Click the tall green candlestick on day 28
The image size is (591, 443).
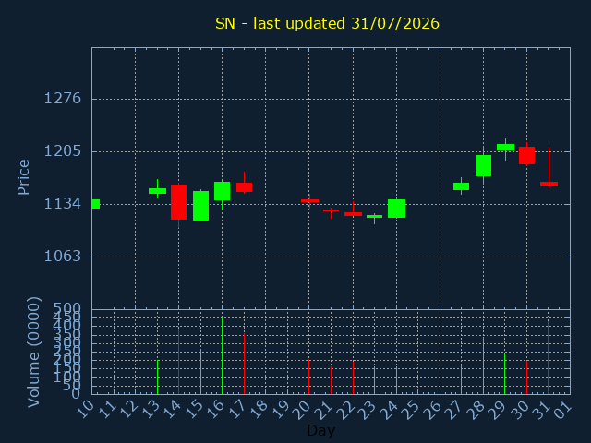tap(483, 165)
